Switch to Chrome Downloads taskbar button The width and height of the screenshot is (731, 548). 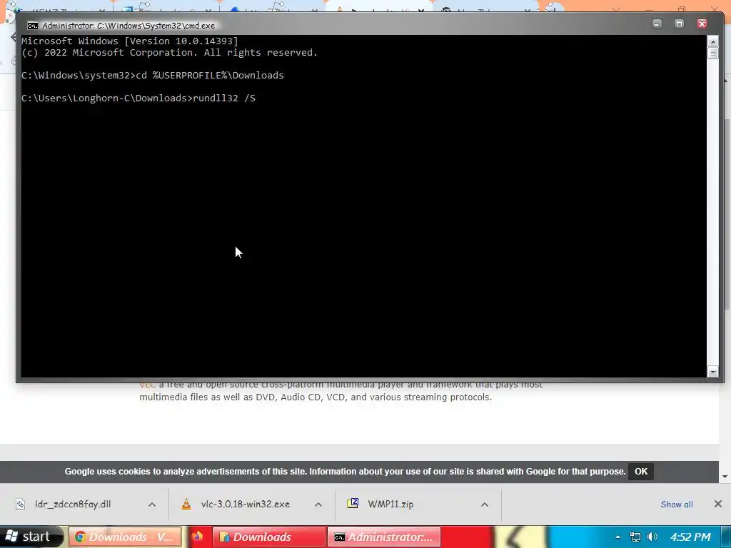125,537
